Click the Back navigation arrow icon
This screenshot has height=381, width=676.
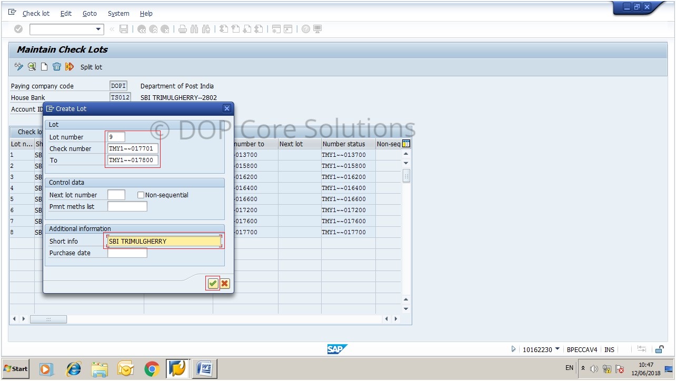click(x=141, y=29)
